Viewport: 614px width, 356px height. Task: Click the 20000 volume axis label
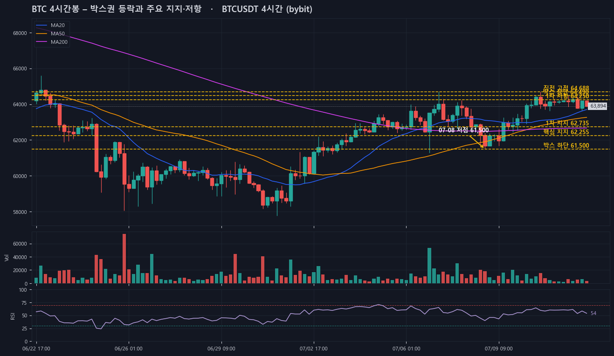pos(20,270)
